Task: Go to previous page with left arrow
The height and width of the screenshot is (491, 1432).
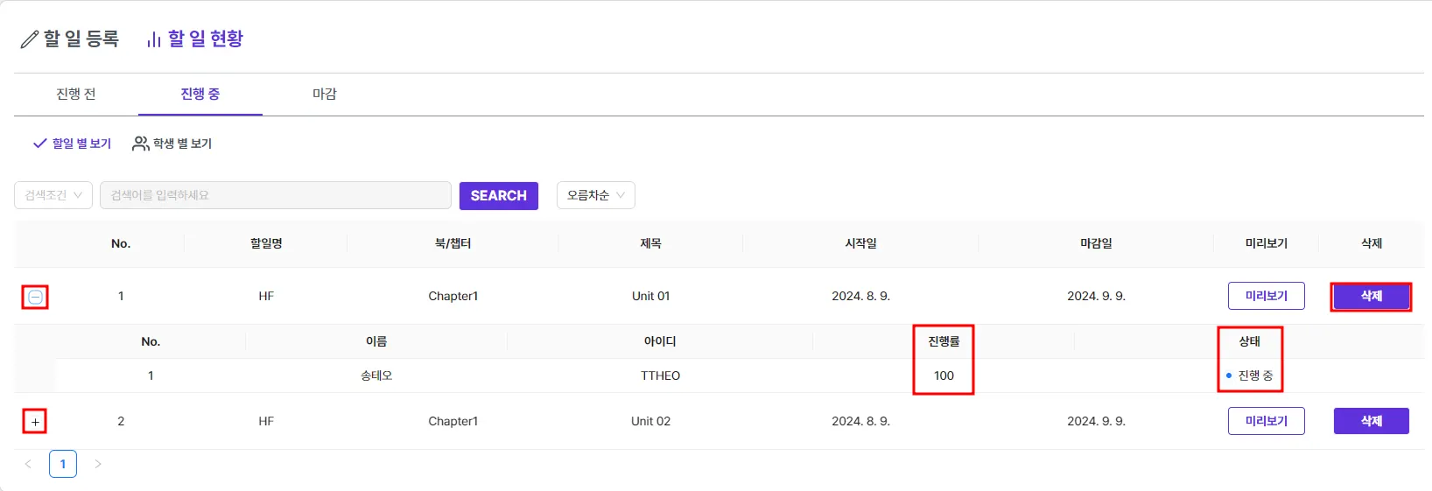Action: (x=28, y=464)
